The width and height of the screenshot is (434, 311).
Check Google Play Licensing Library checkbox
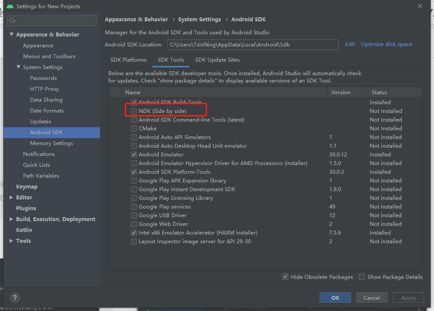pyautogui.click(x=134, y=198)
